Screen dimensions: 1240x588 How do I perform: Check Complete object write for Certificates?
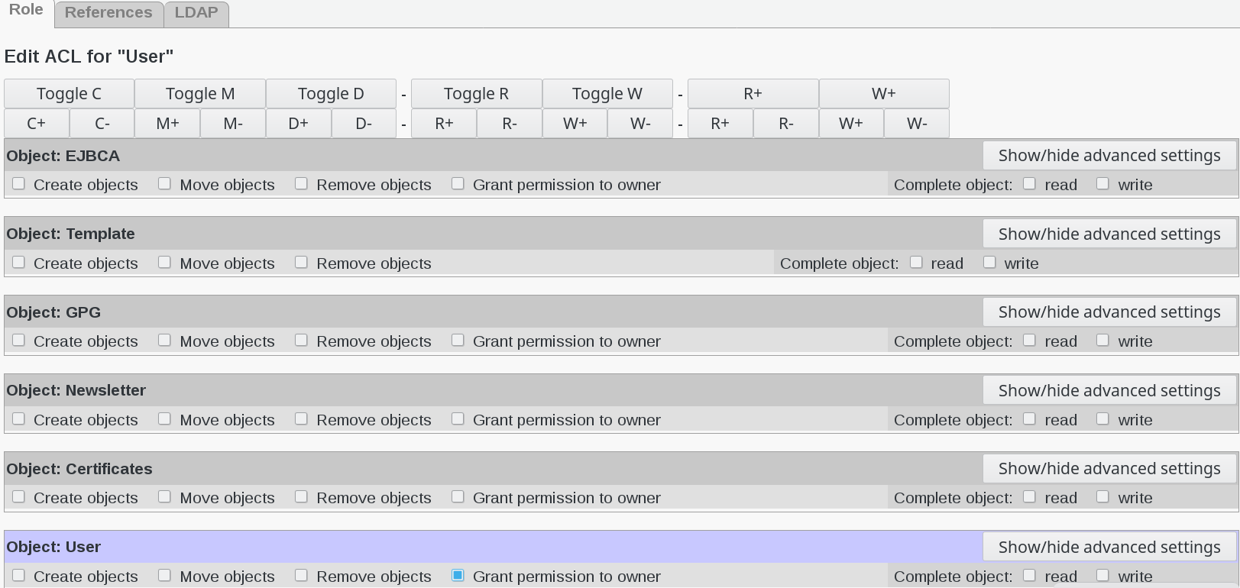[1102, 497]
